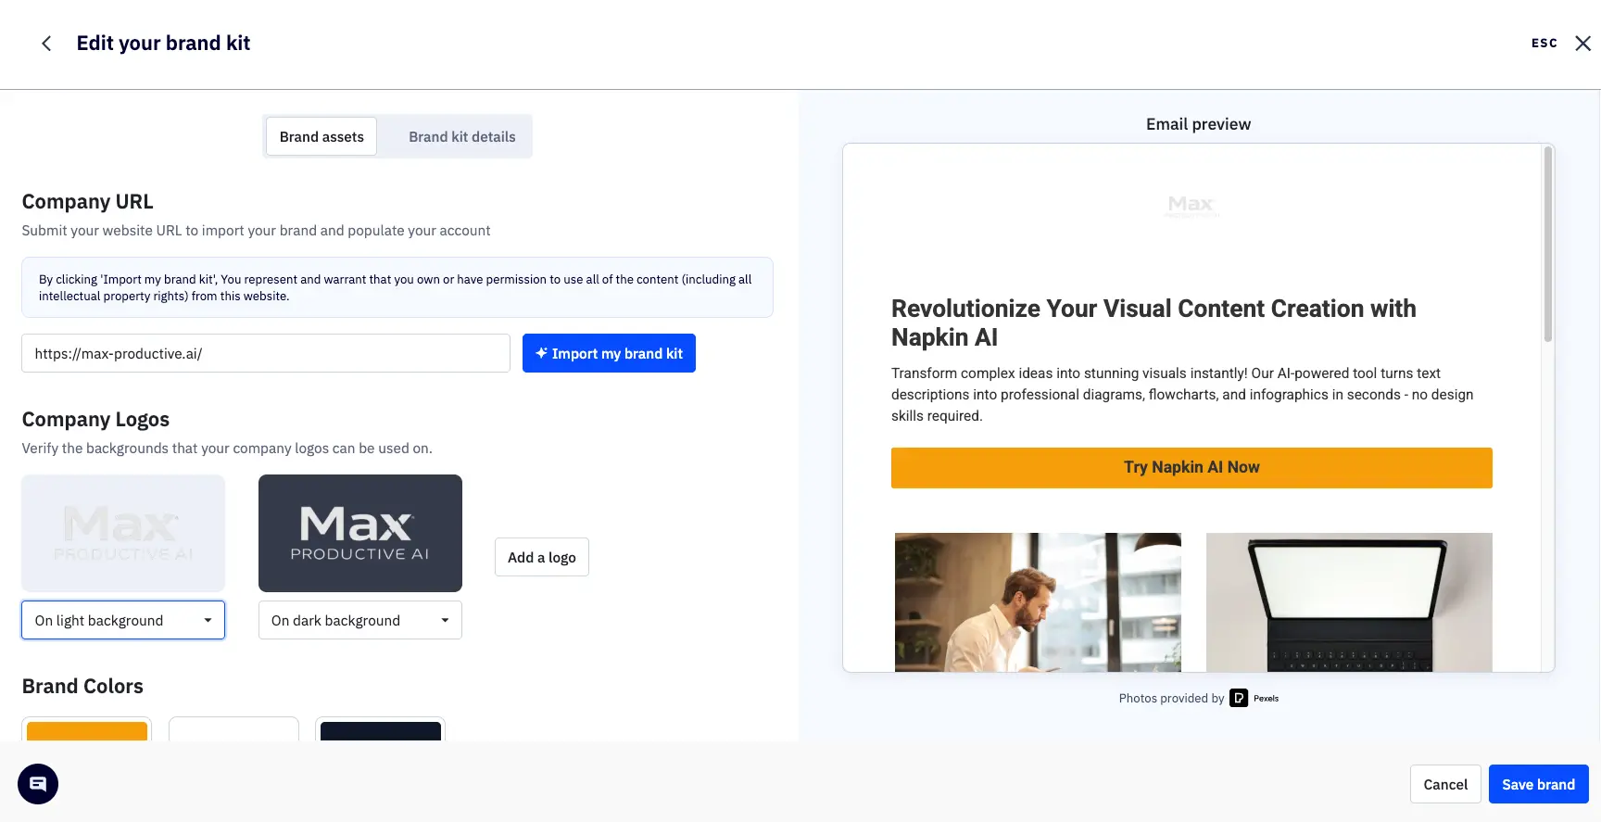The image size is (1601, 822).
Task: Select the dark background Max logo thumbnail
Action: coord(360,533)
